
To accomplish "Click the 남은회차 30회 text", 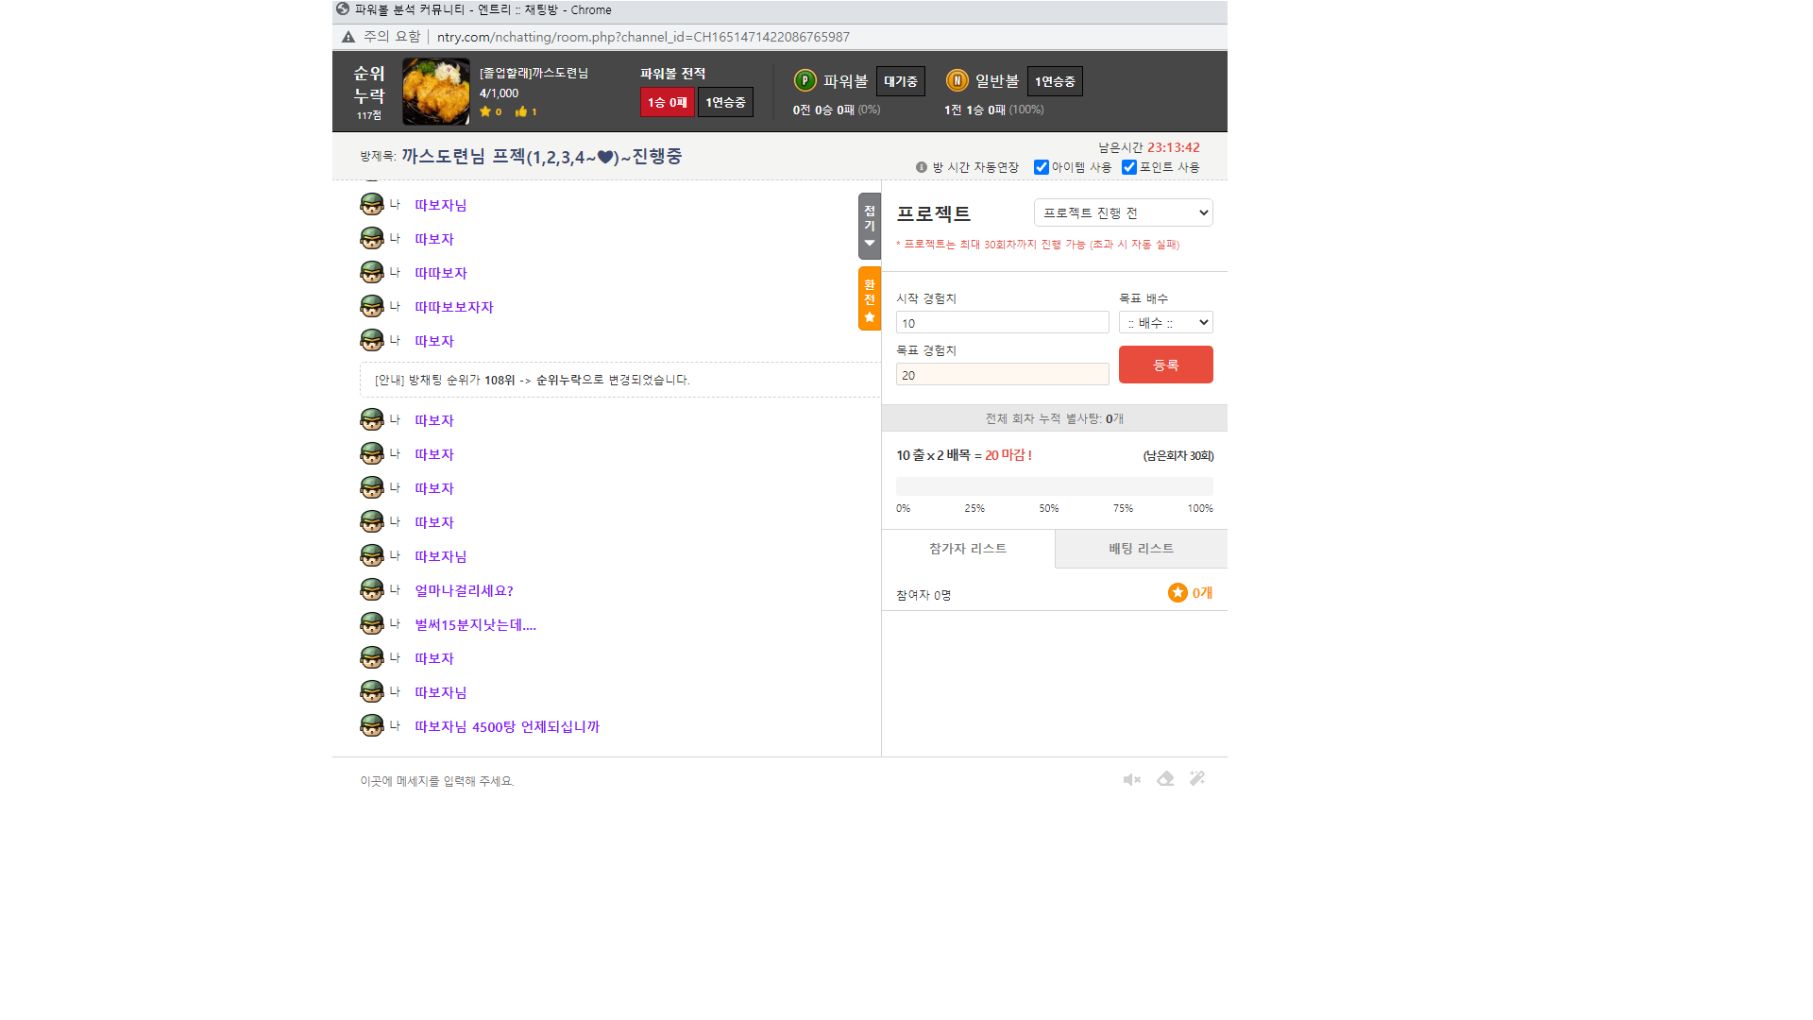I will tap(1178, 455).
